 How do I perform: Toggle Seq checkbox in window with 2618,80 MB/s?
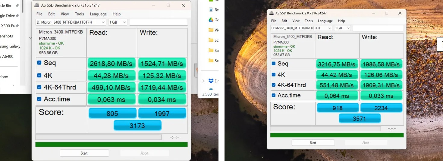(39, 63)
